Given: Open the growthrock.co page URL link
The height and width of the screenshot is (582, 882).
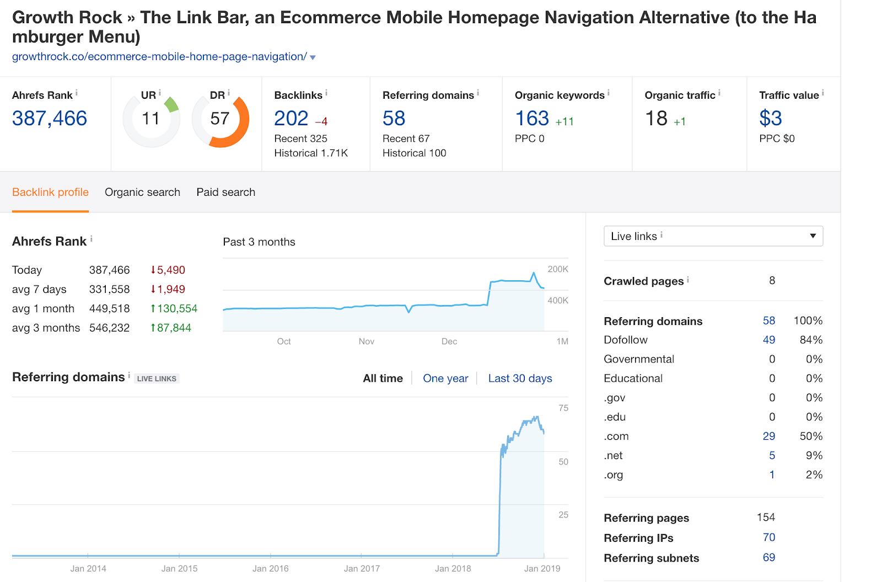Looking at the screenshot, I should point(159,57).
